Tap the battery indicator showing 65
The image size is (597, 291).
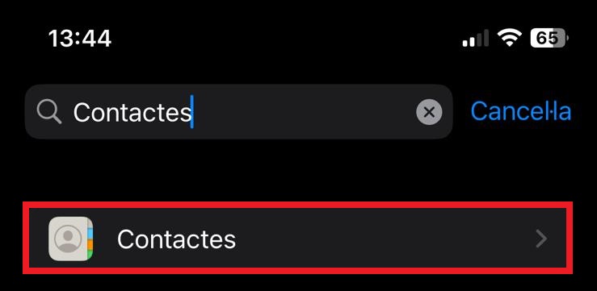[549, 38]
